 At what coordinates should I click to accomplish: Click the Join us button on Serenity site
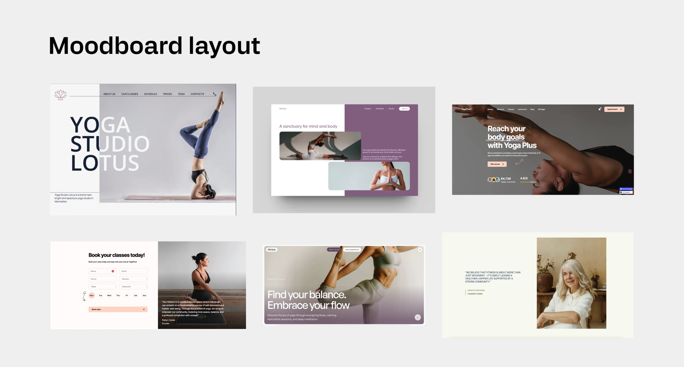point(404,109)
